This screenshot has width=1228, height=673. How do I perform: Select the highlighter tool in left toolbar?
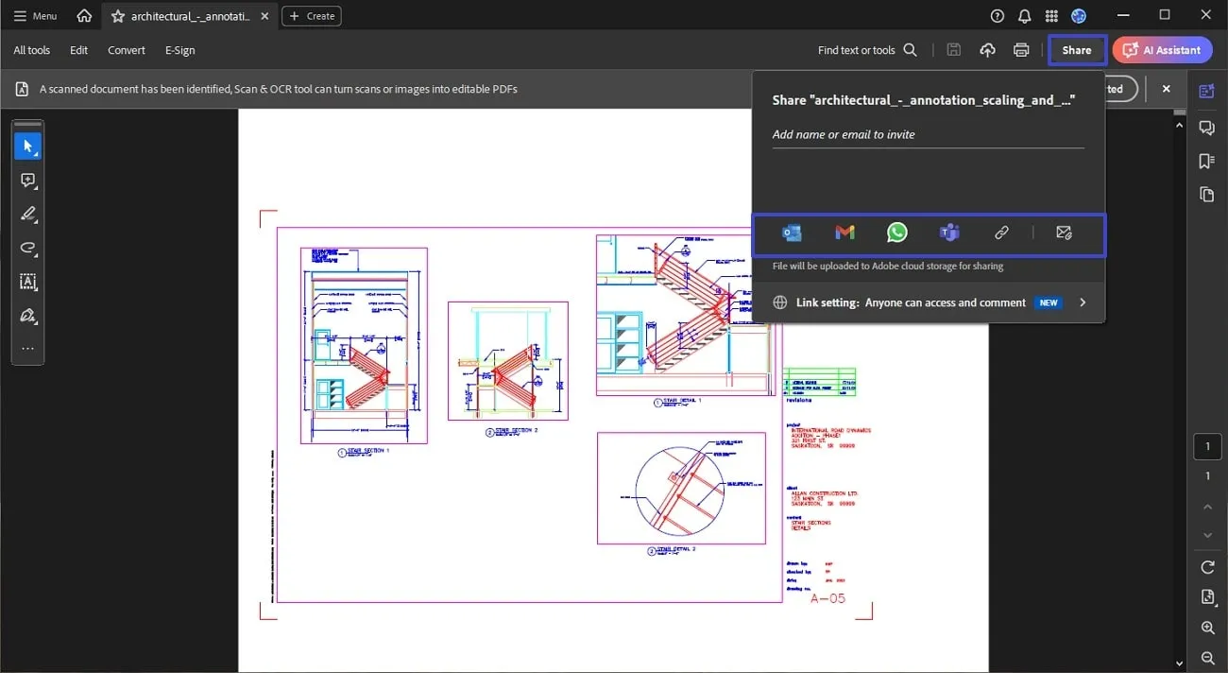pos(27,214)
